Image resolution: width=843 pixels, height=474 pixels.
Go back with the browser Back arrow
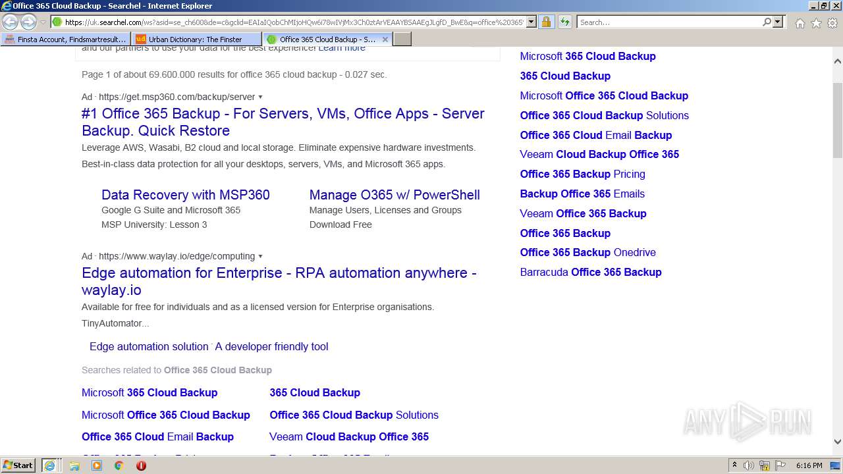click(x=11, y=22)
